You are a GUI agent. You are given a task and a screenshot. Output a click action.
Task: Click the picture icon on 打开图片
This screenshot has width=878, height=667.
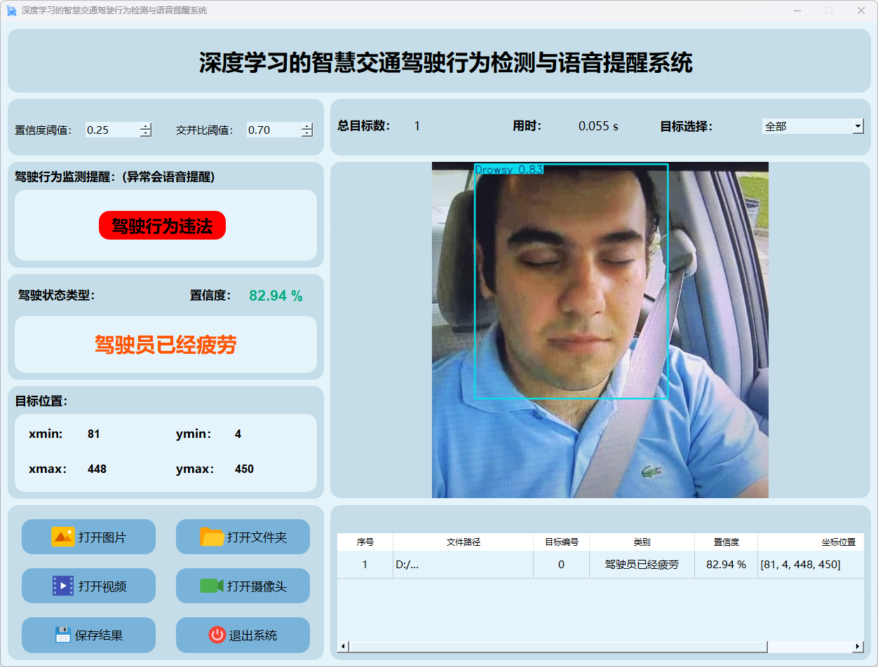pyautogui.click(x=62, y=537)
